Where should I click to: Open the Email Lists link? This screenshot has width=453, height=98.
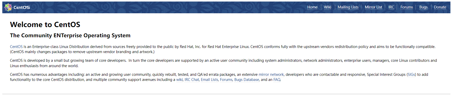pos(209,80)
